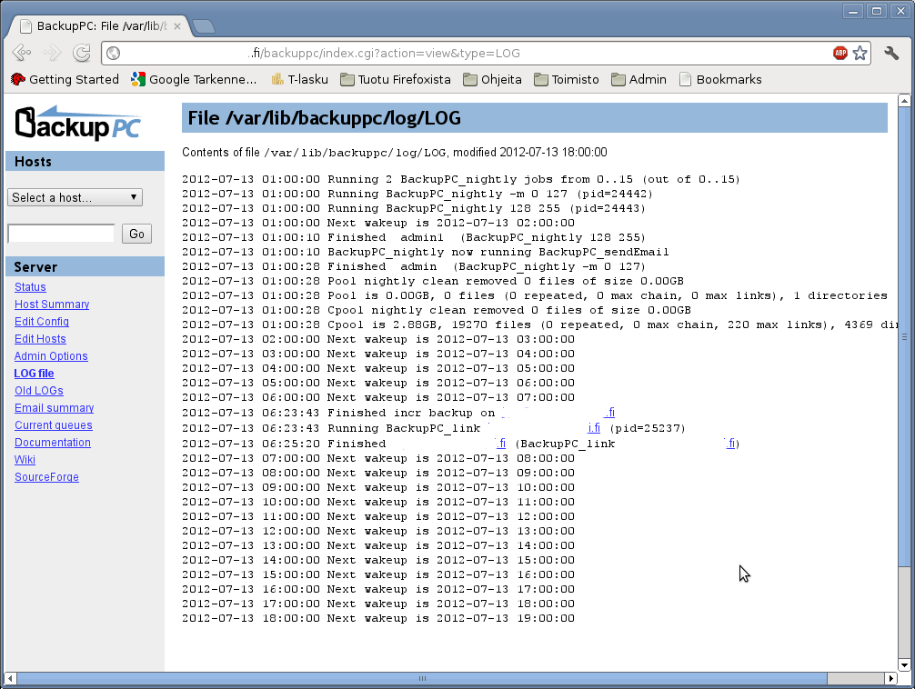This screenshot has height=689, width=915.
Task: Open the Admin bookmark folder
Action: 639,79
